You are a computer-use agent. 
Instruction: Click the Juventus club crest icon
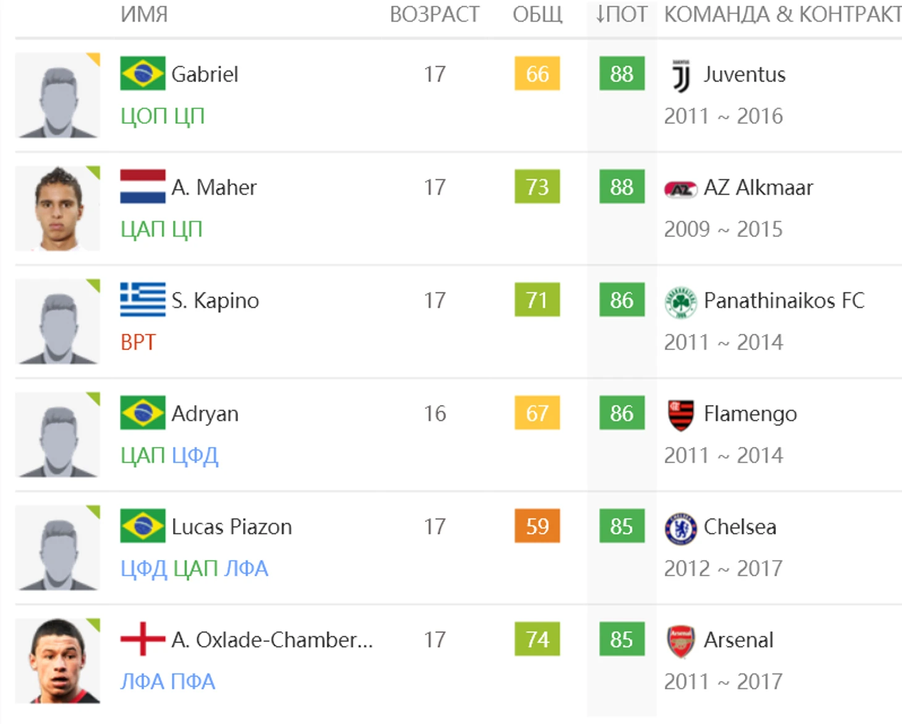(x=681, y=75)
